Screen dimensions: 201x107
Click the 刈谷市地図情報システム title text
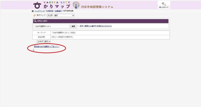click(x=97, y=7)
